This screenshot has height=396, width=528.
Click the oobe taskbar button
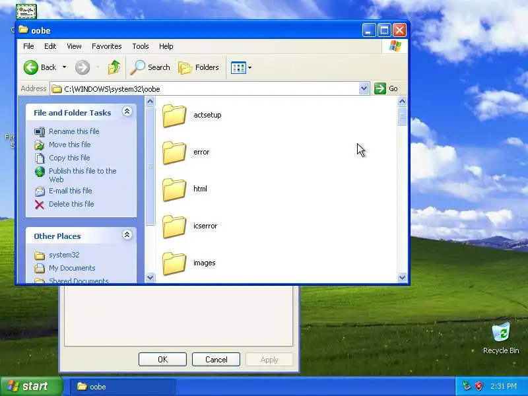point(123,387)
